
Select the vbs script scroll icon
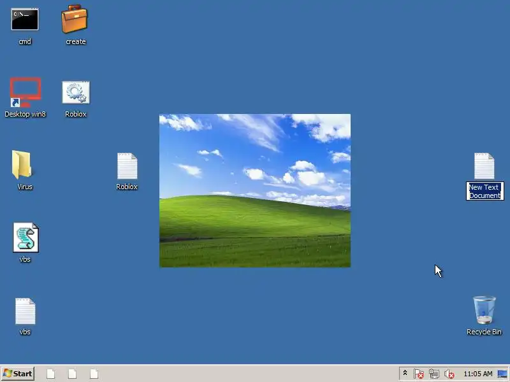tap(25, 237)
